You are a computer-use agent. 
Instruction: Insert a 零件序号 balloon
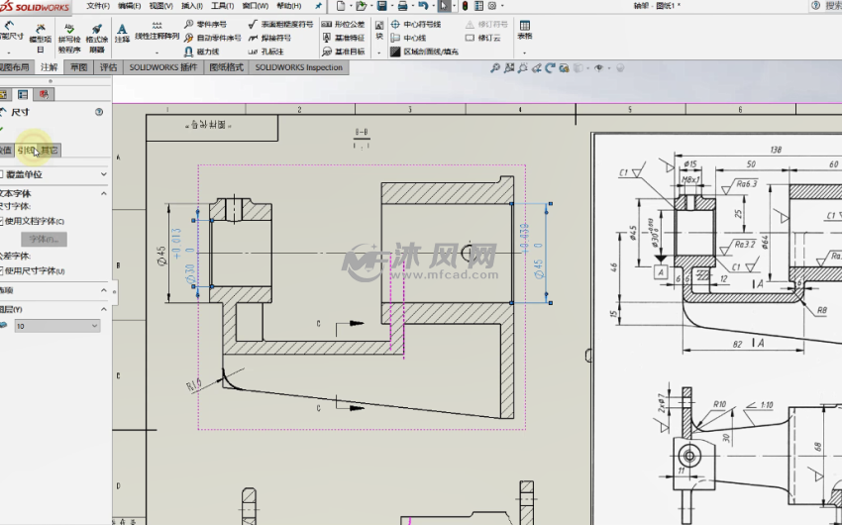tap(206, 24)
